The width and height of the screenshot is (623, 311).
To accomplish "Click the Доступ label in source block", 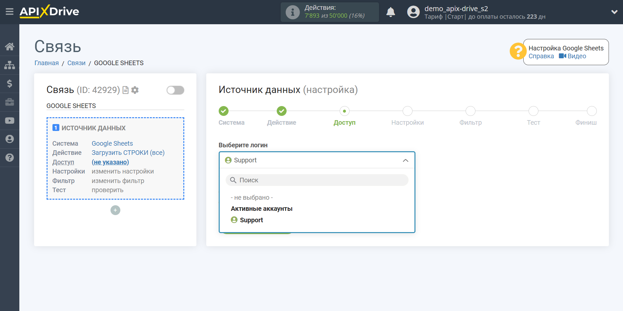I will coord(63,162).
